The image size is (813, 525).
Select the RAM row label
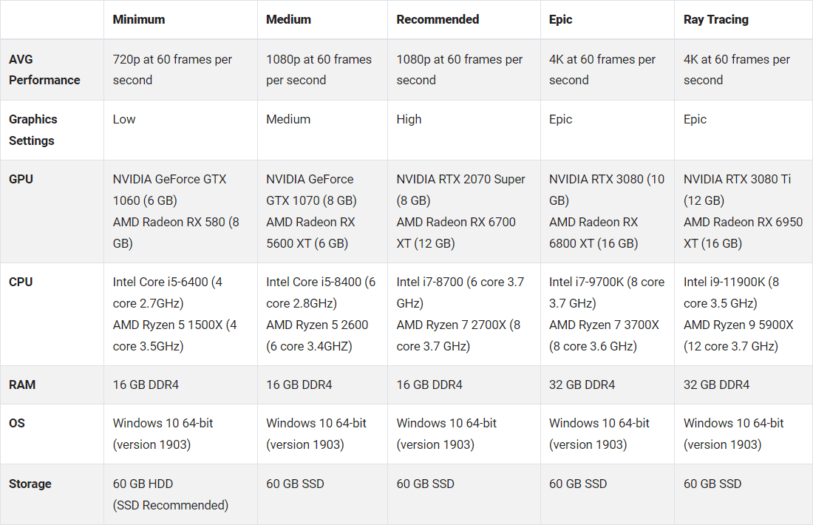(22, 385)
